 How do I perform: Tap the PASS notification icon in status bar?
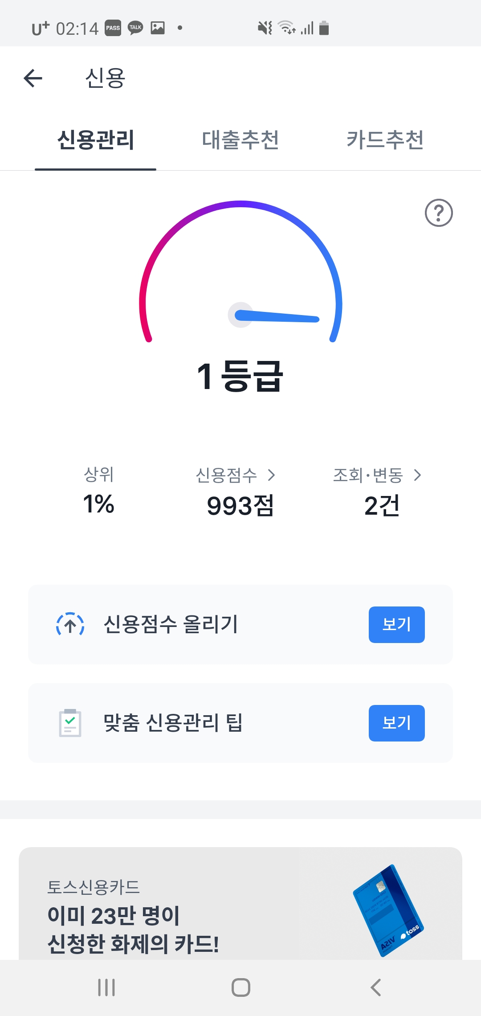tap(113, 28)
